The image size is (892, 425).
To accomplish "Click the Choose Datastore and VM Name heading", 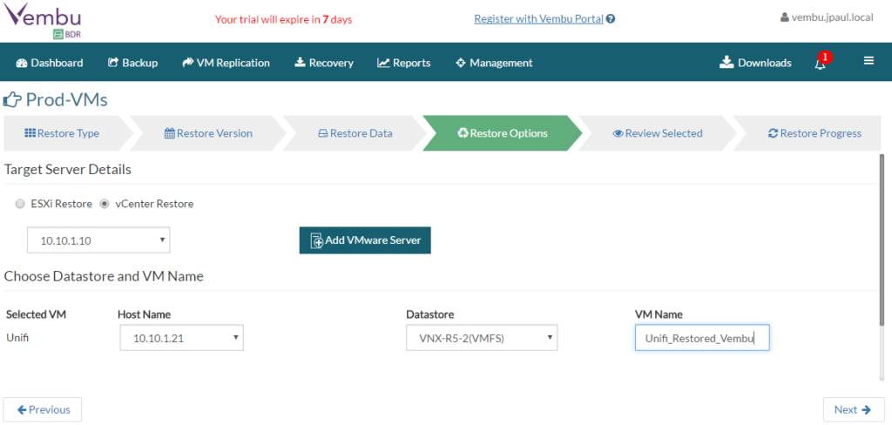I will [104, 276].
